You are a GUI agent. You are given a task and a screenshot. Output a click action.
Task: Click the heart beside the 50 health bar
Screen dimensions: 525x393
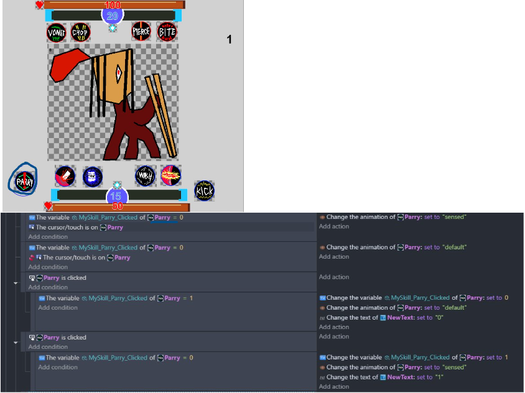(x=49, y=206)
